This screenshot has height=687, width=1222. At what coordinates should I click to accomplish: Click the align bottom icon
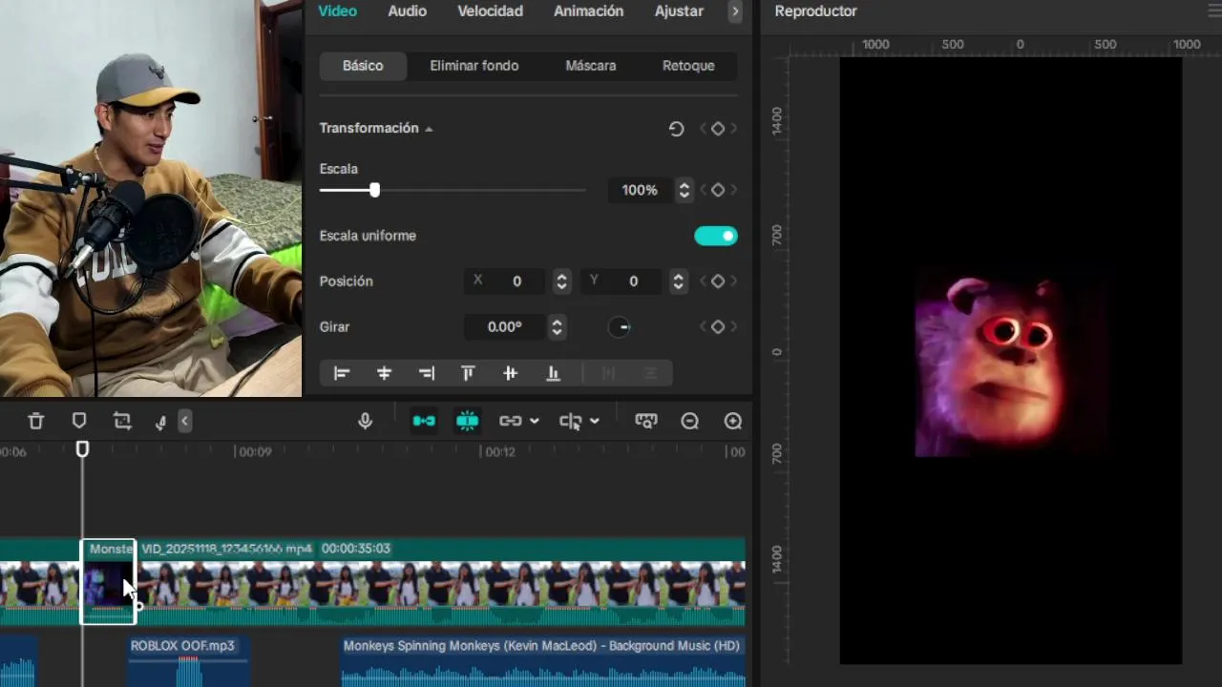[x=553, y=373]
